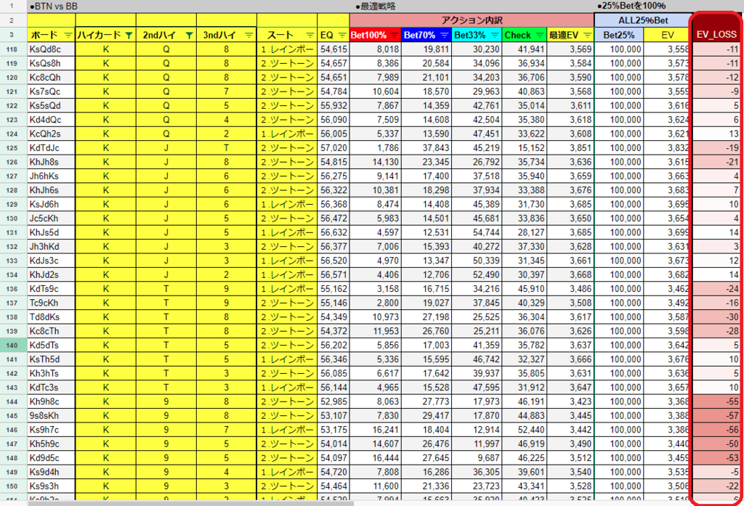The width and height of the screenshot is (744, 506).
Task: Click スート cell in KhJs5d row
Action: pyautogui.click(x=286, y=232)
